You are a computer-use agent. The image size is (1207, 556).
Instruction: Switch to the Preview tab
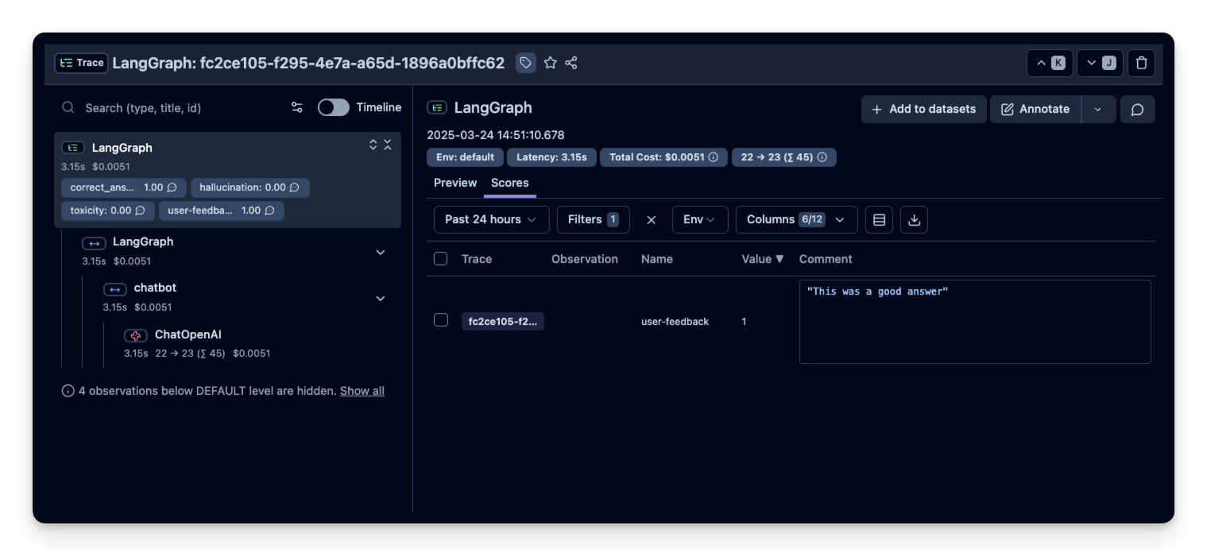[x=455, y=183]
